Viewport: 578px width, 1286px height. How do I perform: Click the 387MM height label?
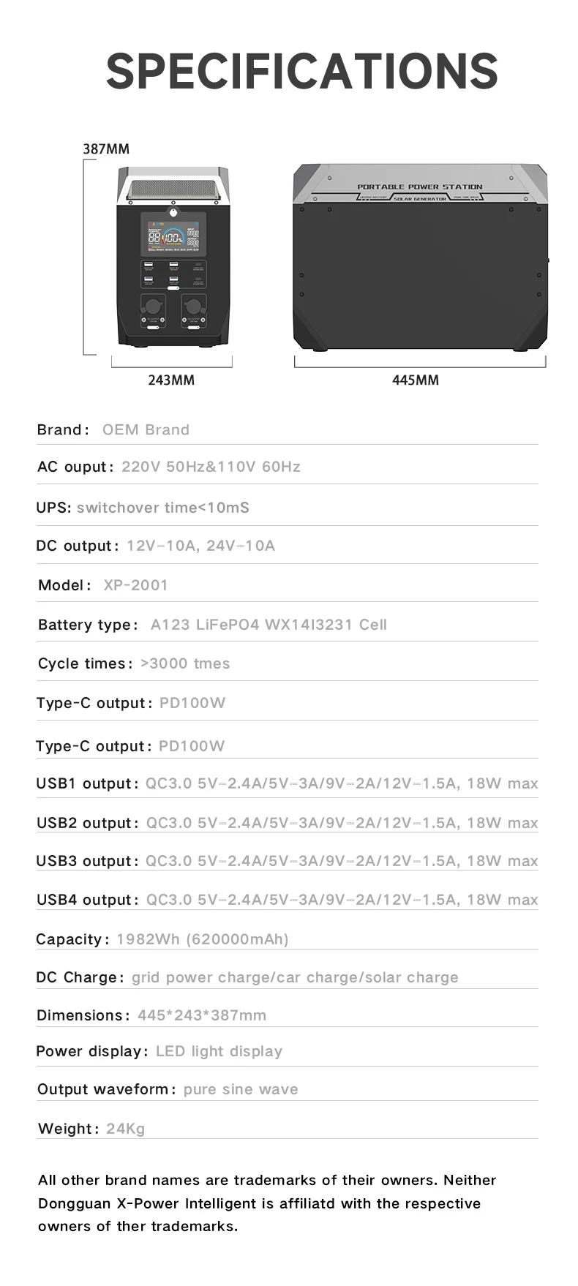106,149
